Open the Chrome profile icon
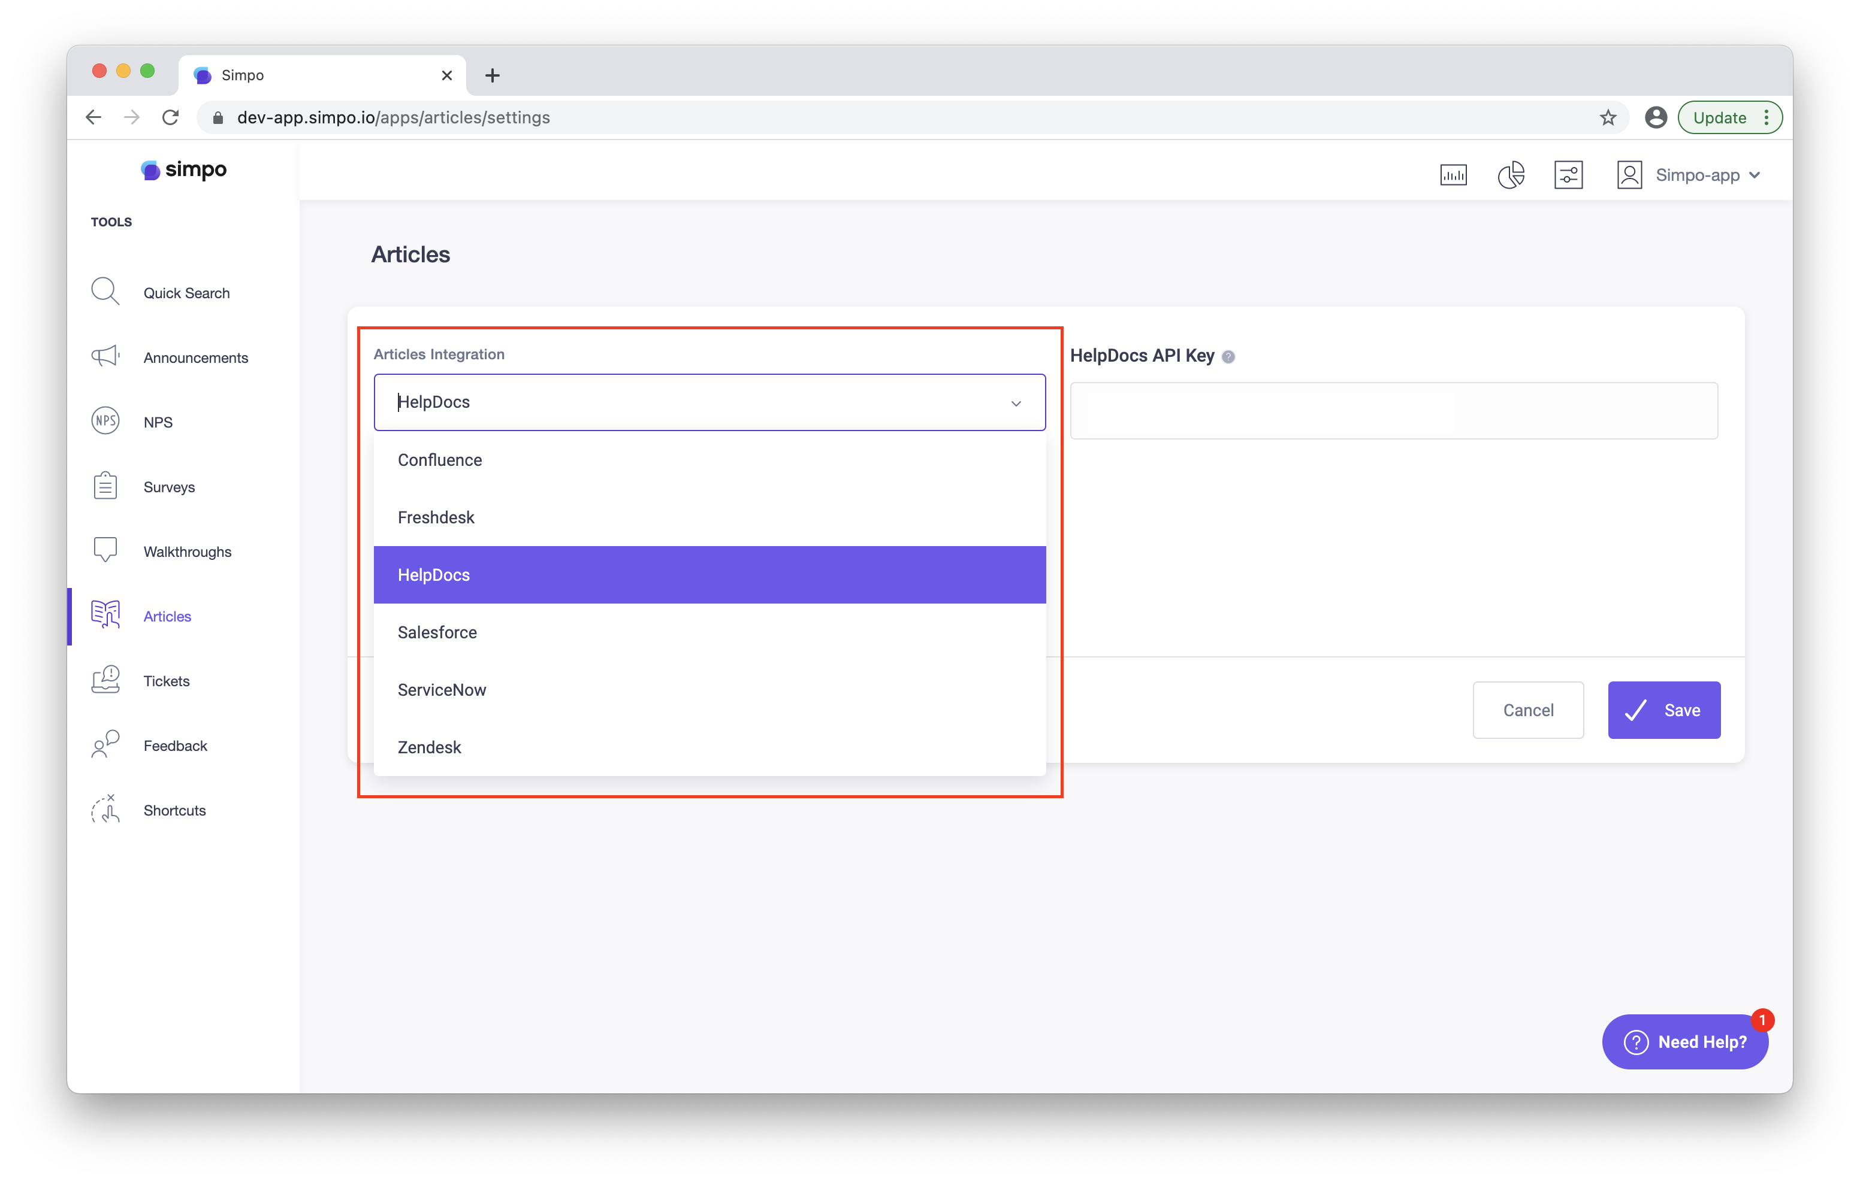Image resolution: width=1860 pixels, height=1182 pixels. pos(1655,117)
